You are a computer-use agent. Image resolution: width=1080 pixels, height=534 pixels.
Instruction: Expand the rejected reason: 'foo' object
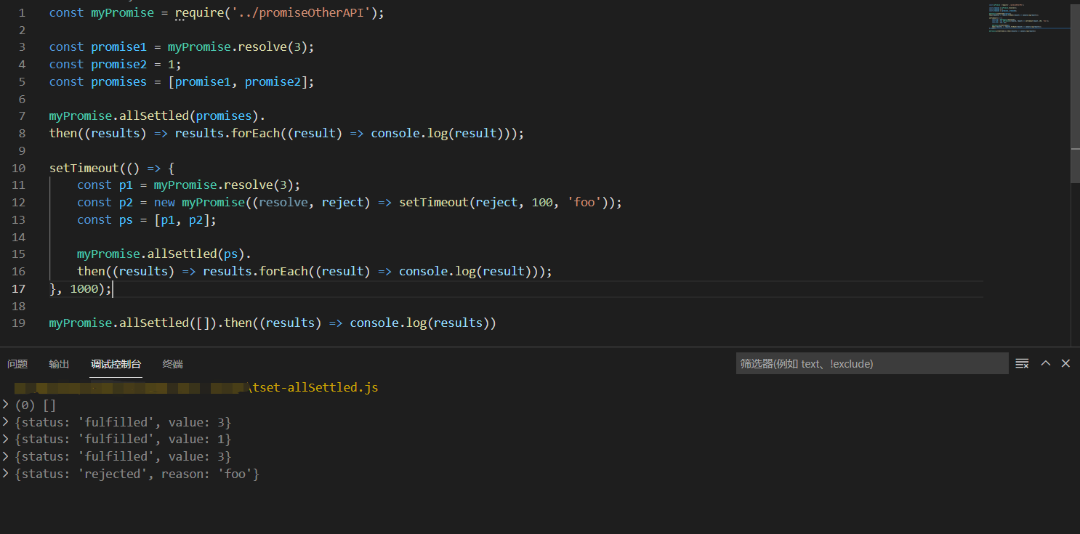(5, 474)
